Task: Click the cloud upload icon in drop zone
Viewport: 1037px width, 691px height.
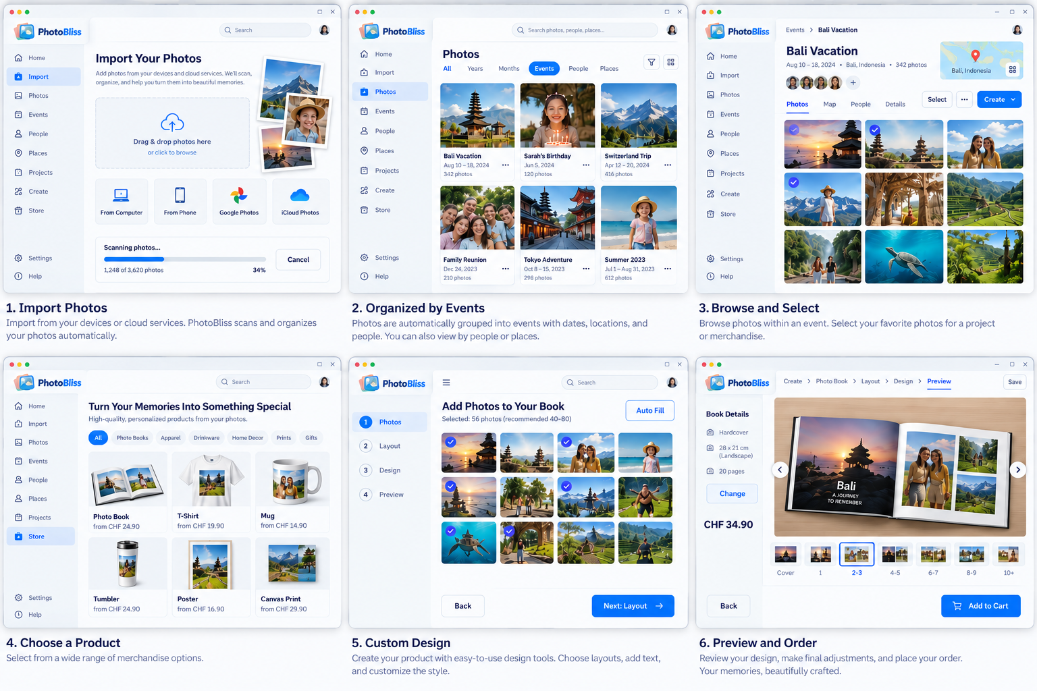Action: coord(172,123)
